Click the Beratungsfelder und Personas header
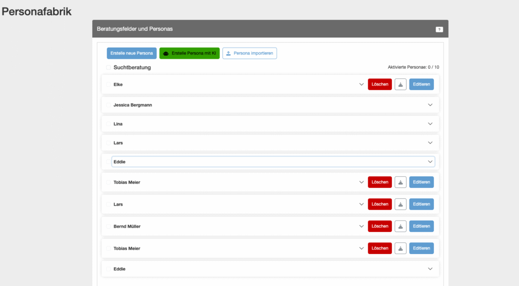 click(x=135, y=29)
